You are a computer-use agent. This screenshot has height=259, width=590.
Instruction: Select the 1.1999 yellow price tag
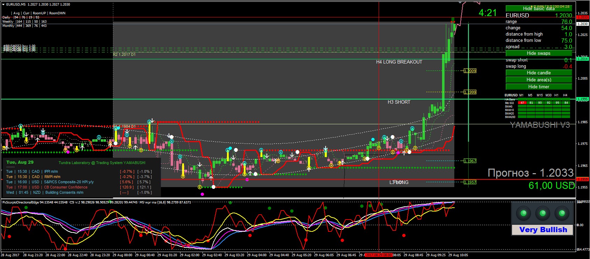tap(470, 92)
